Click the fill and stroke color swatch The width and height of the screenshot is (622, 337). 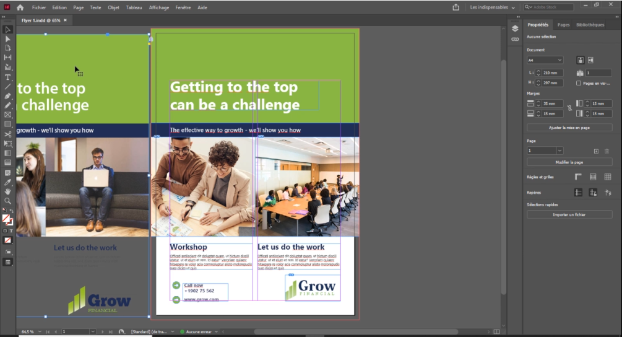[7, 219]
